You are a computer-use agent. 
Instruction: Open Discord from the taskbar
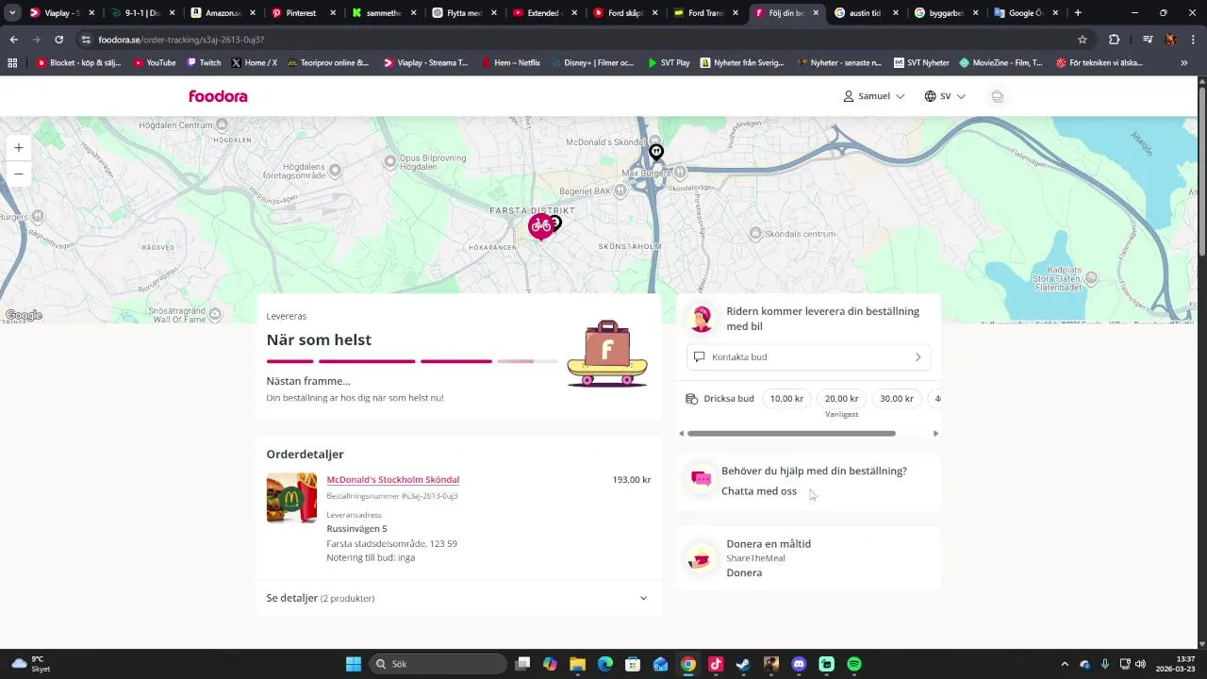coord(800,664)
